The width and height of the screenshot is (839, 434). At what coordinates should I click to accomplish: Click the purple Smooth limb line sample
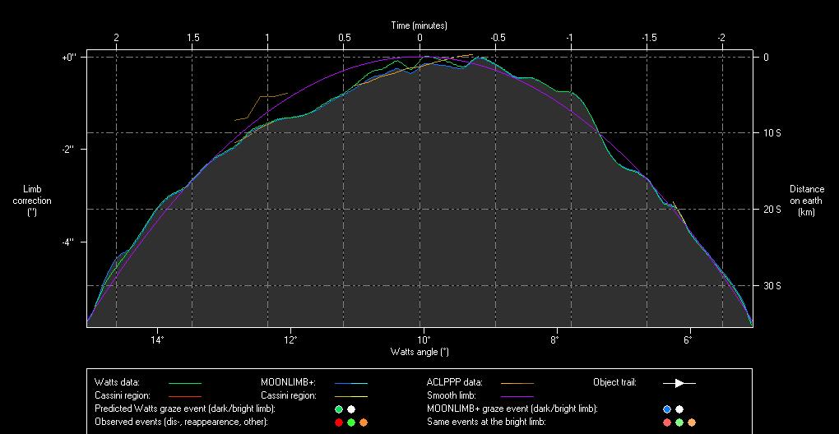(517, 396)
